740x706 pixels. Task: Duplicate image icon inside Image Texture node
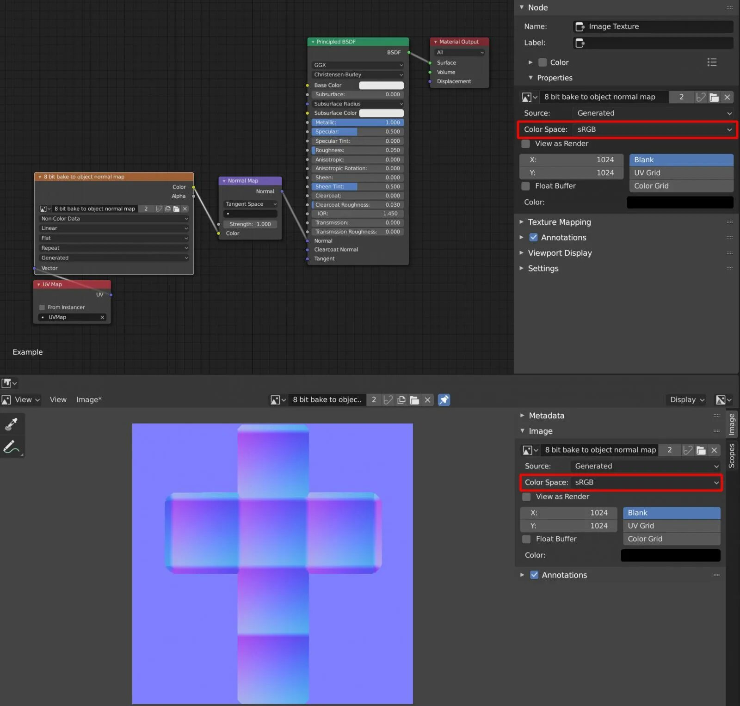[167, 209]
